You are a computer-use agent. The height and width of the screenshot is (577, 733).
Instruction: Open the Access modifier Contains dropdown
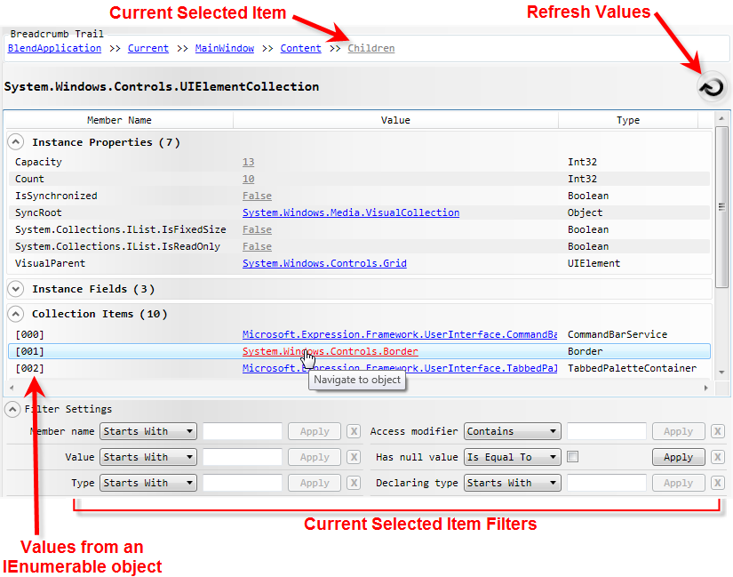[x=513, y=431]
